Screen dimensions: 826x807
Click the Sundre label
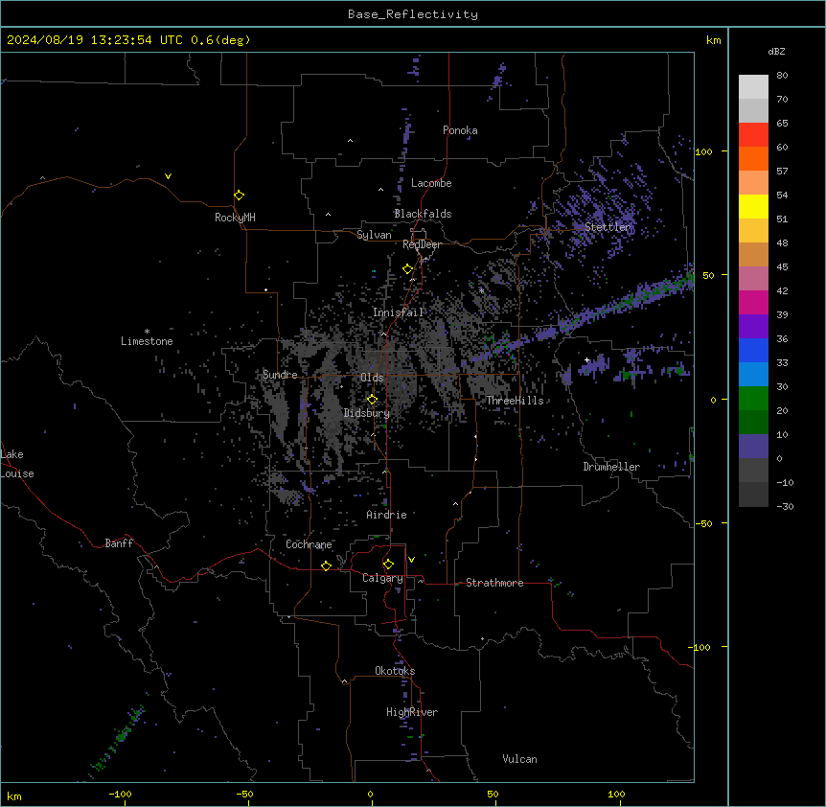coord(280,375)
